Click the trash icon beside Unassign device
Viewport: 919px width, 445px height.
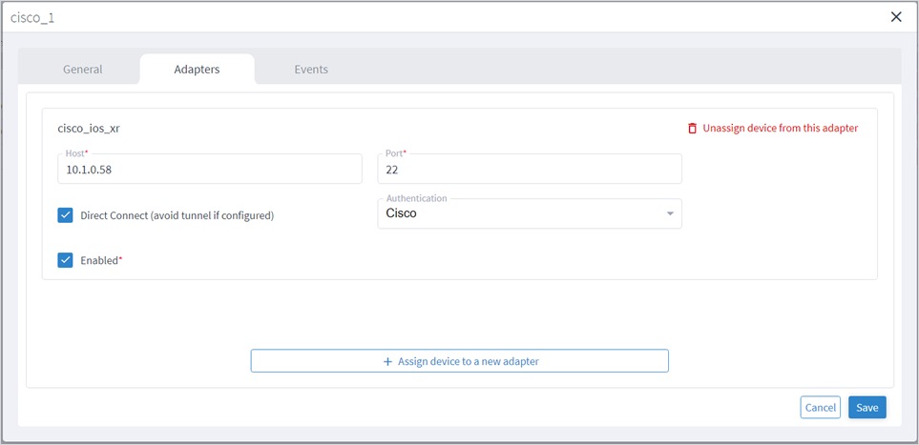(x=692, y=129)
